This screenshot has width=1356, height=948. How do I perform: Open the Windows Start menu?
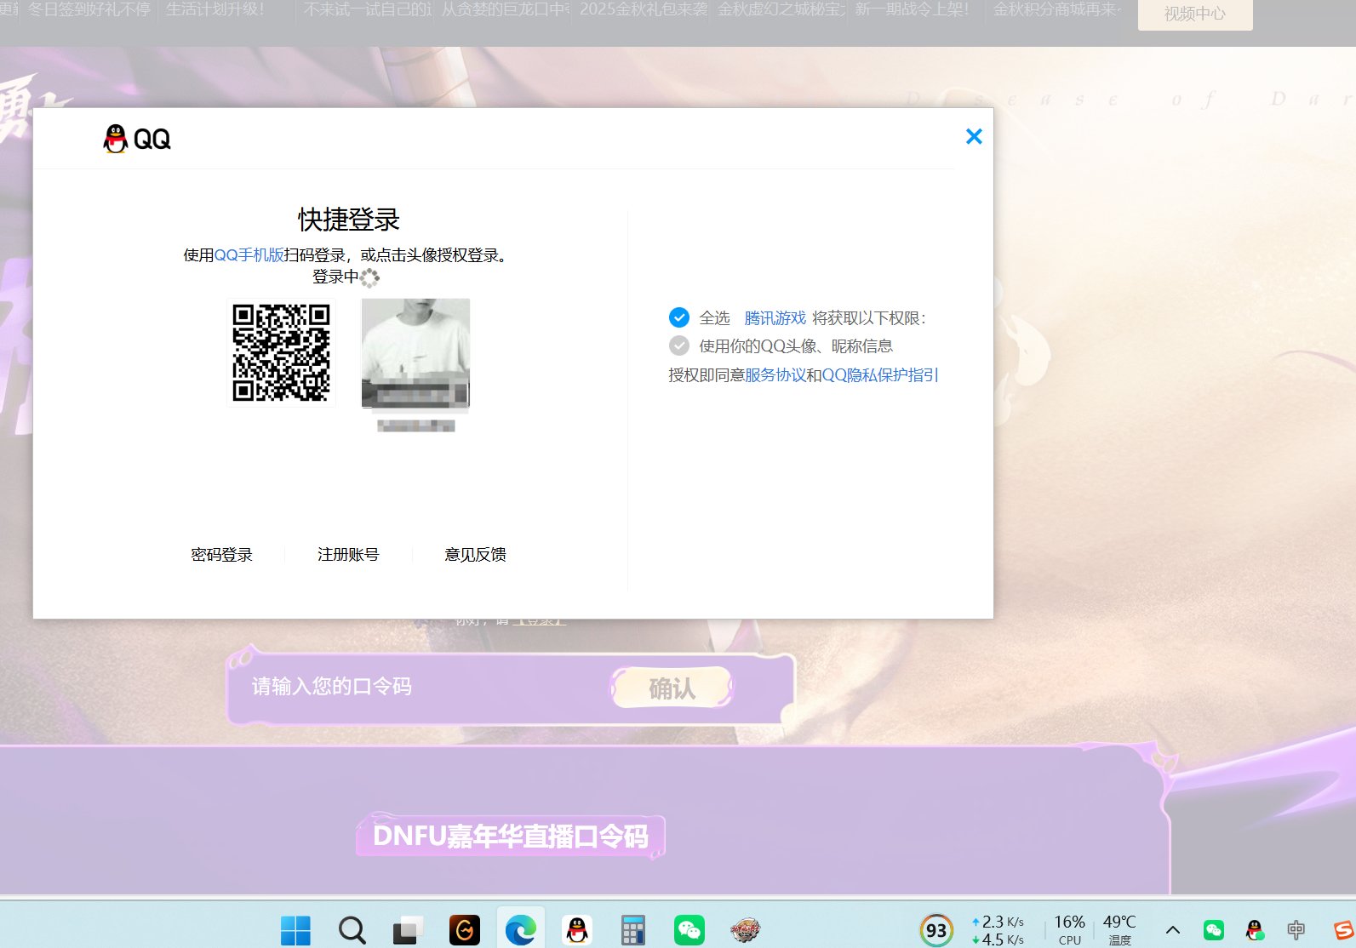pyautogui.click(x=295, y=930)
